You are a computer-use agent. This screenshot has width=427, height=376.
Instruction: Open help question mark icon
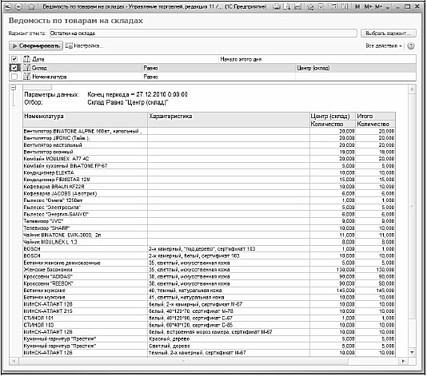tap(411, 46)
